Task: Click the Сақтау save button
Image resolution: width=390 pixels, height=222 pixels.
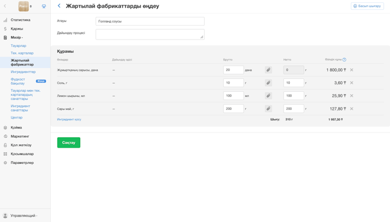Action: click(x=69, y=142)
